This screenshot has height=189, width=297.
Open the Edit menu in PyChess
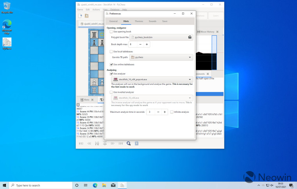[x=88, y=9]
